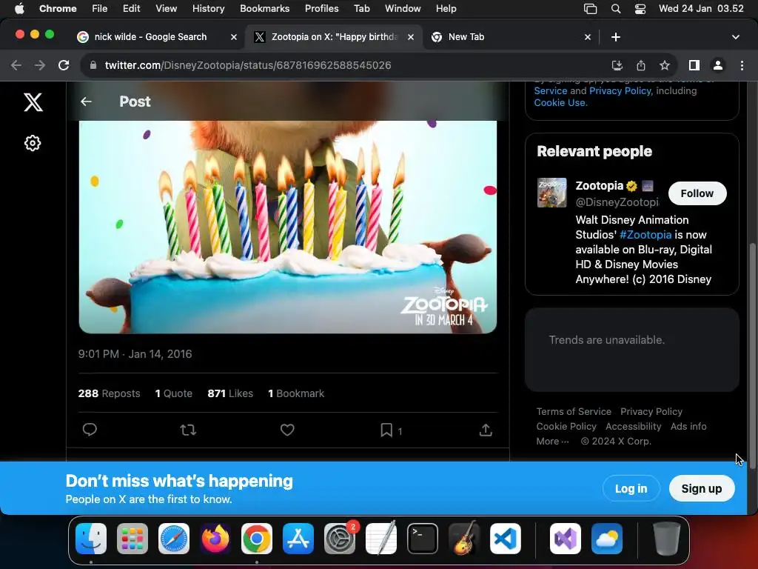The width and height of the screenshot is (758, 569).
Task: Launch Safari from the Dock
Action: click(x=173, y=539)
